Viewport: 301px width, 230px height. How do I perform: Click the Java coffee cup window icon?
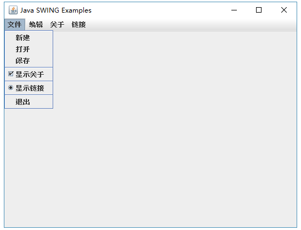point(13,10)
